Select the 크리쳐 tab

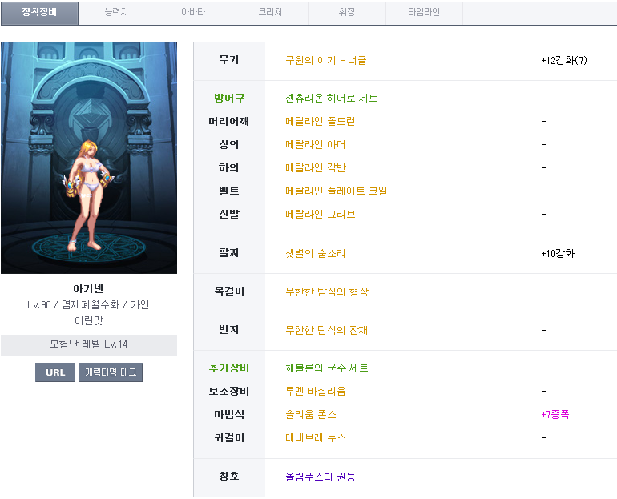pyautogui.click(x=270, y=13)
